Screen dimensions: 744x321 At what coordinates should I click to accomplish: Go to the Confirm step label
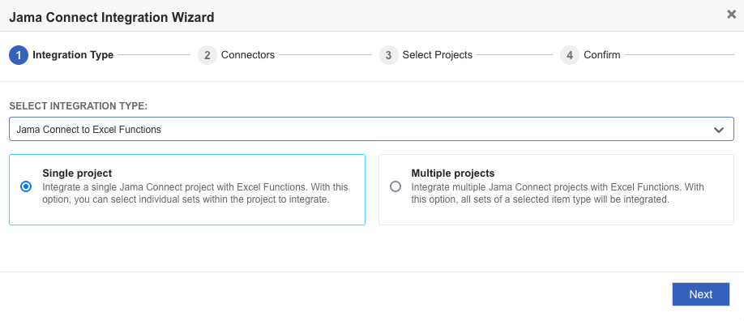pos(601,55)
